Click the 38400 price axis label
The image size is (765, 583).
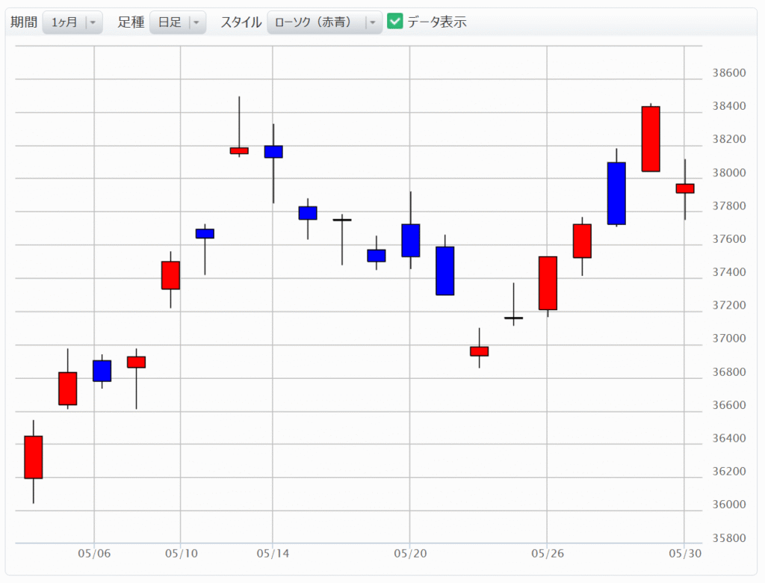click(729, 106)
